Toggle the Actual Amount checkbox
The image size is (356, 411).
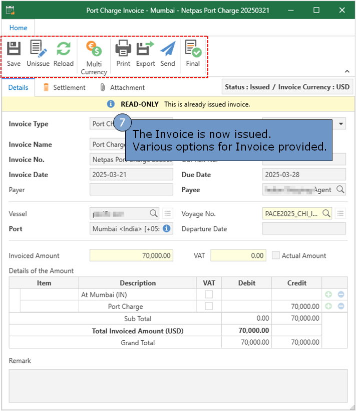276,255
